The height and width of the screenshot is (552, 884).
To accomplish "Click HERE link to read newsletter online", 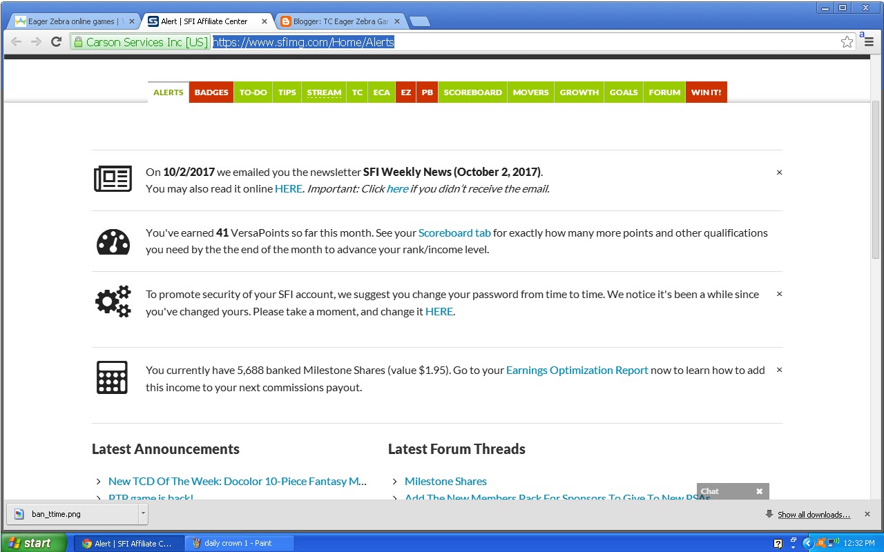I will 289,189.
